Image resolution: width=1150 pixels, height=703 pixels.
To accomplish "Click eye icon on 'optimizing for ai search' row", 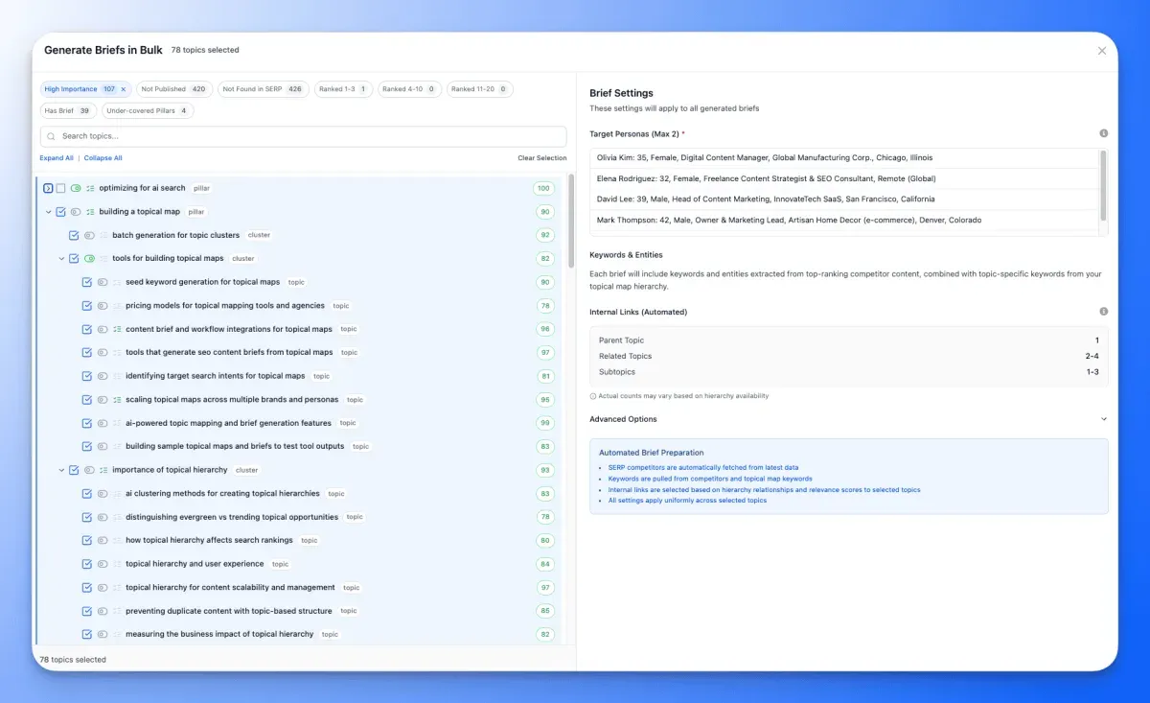I will click(x=76, y=188).
